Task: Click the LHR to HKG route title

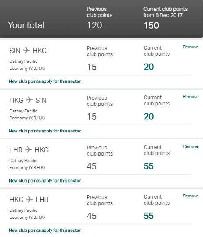Action: point(29,150)
